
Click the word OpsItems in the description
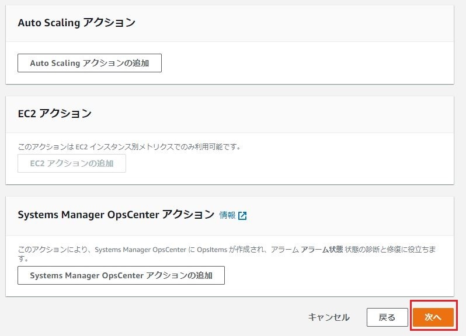(212, 250)
